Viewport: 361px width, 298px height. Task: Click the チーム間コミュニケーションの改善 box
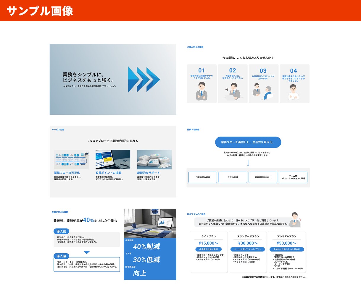click(x=293, y=177)
